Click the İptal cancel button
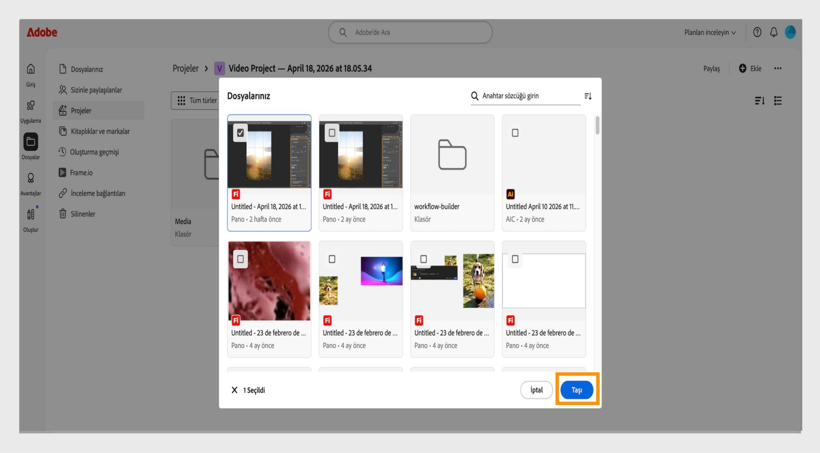This screenshot has height=453, width=820. click(x=536, y=390)
